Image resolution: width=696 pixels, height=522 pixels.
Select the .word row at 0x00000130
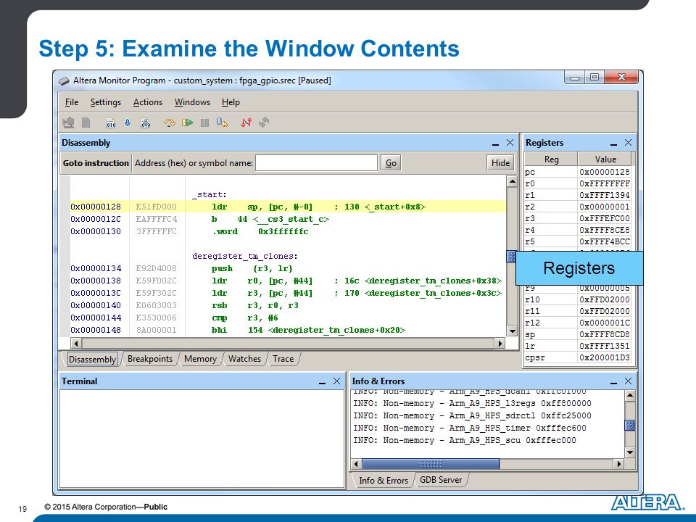coord(288,232)
